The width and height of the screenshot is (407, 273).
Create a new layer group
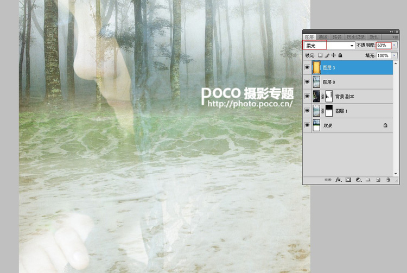(x=368, y=180)
